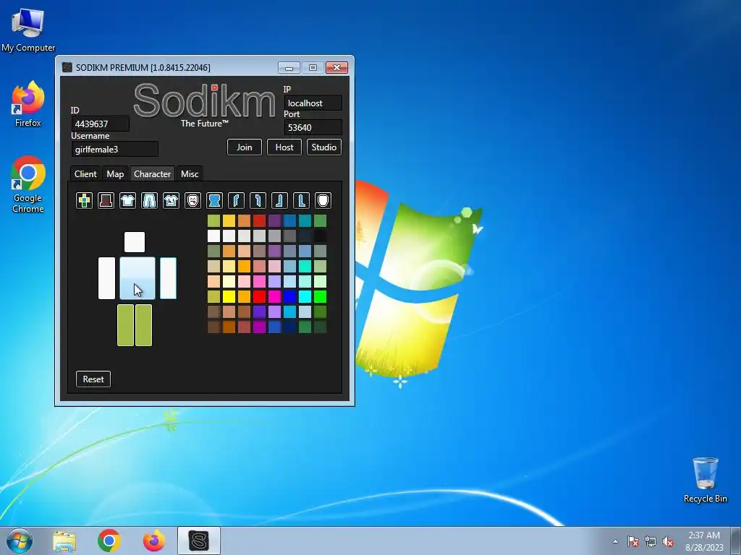Pick the bright lime green color swatch
Image resolution: width=741 pixels, height=555 pixels.
point(320,296)
